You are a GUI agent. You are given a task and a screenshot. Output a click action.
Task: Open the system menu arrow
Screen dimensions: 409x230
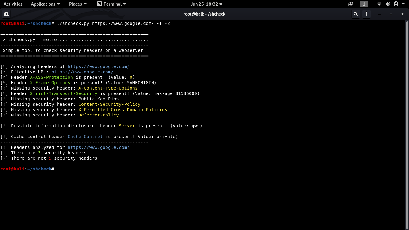(x=403, y=4)
